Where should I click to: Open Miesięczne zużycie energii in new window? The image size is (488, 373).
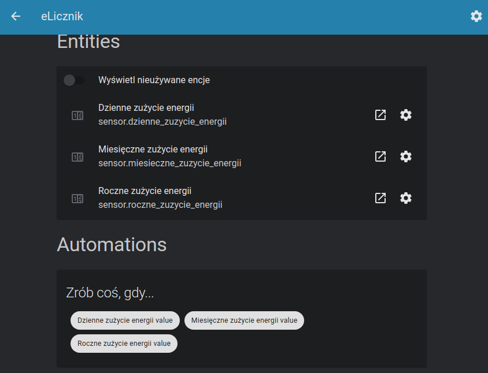coord(380,156)
